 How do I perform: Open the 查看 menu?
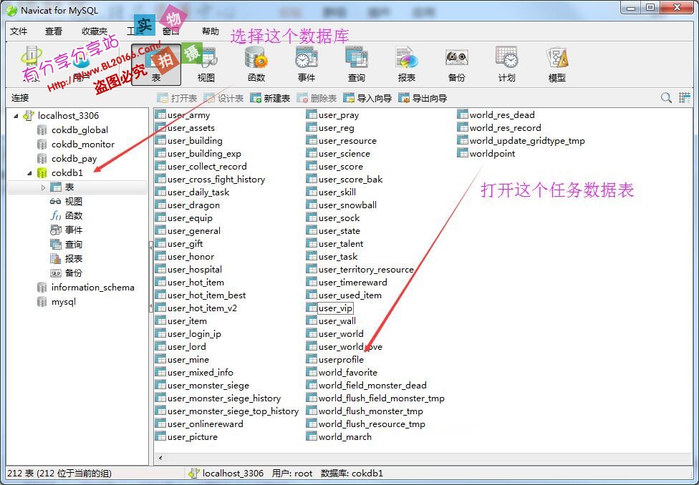click(54, 31)
